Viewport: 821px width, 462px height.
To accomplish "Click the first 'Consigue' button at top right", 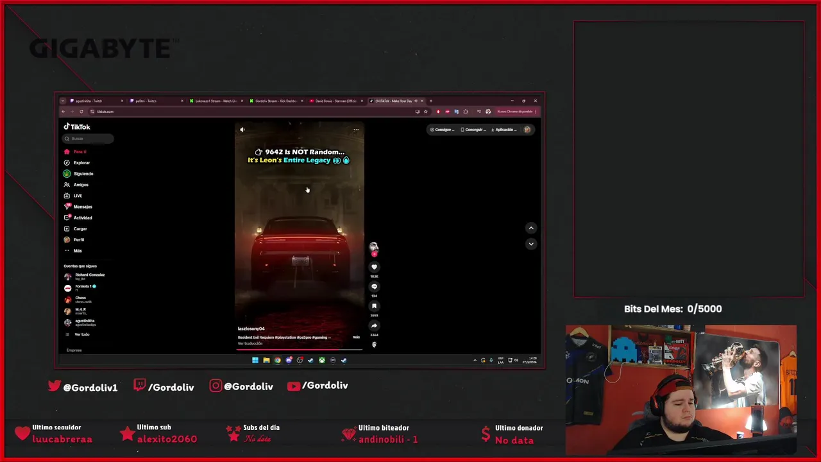I will (x=442, y=130).
